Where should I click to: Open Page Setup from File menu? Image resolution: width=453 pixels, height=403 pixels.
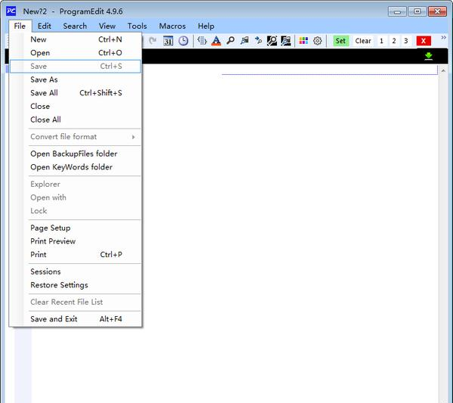coord(75,228)
